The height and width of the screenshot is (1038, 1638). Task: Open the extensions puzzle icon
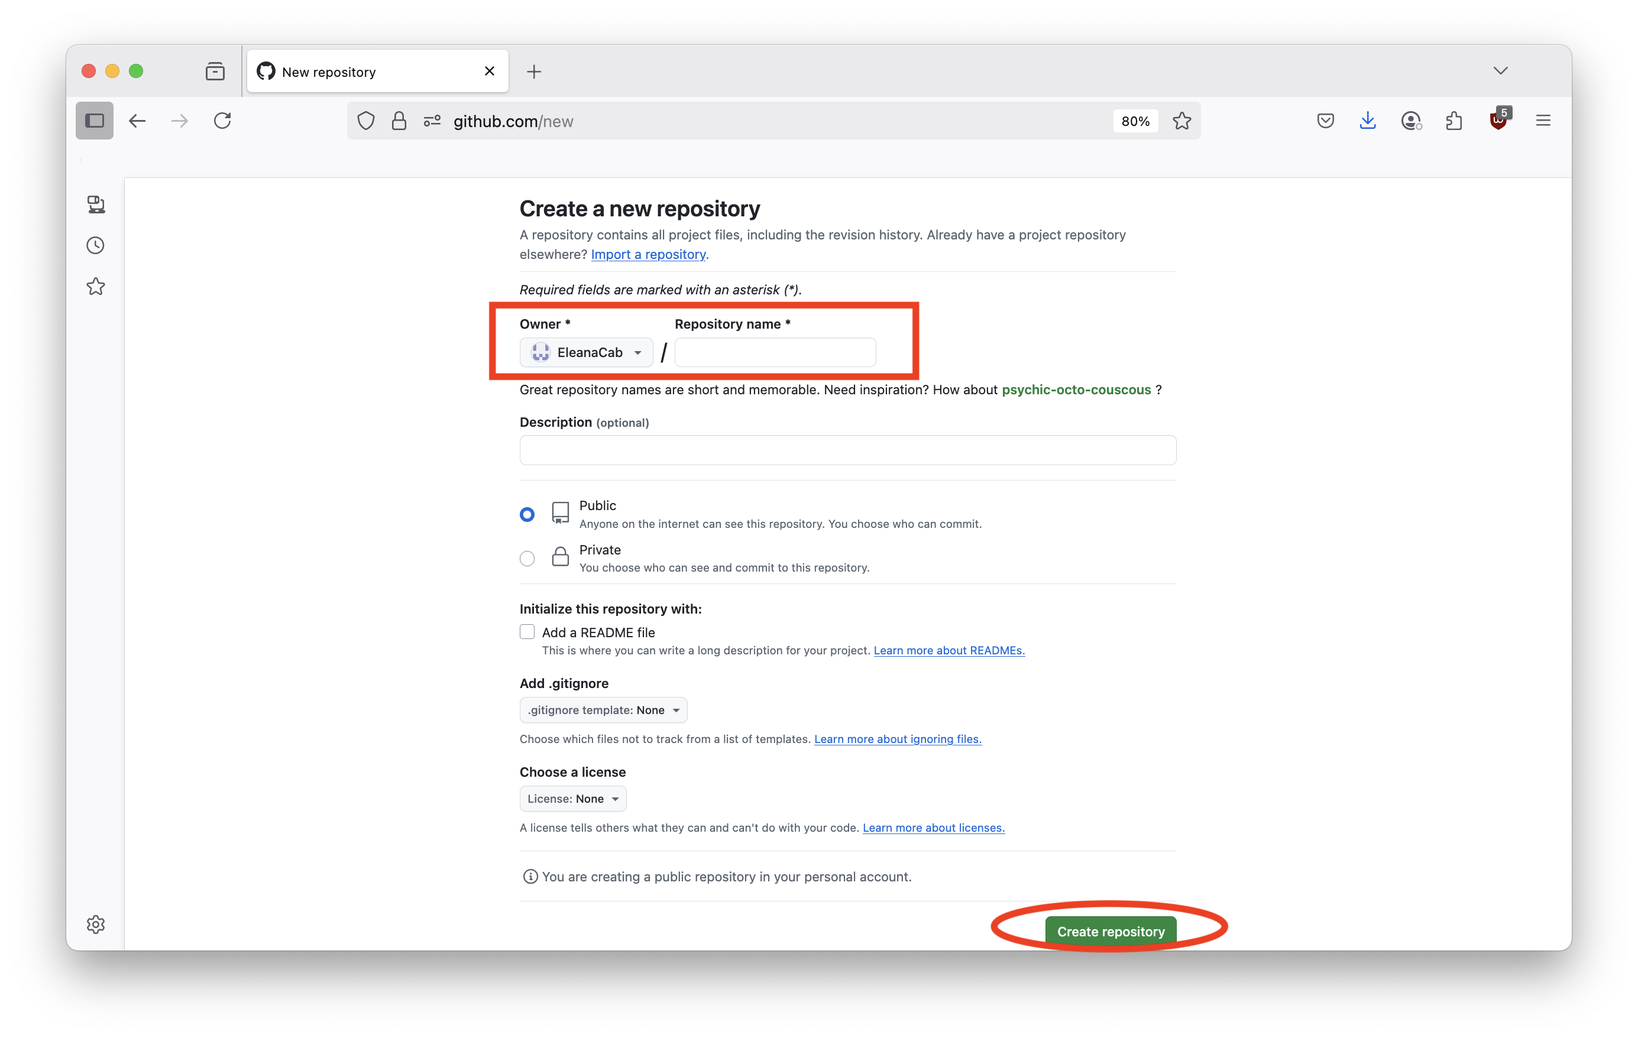[x=1454, y=121]
